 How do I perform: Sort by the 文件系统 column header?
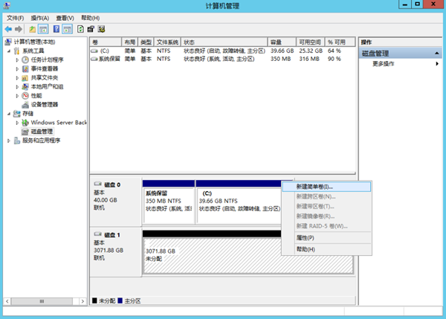coord(168,42)
